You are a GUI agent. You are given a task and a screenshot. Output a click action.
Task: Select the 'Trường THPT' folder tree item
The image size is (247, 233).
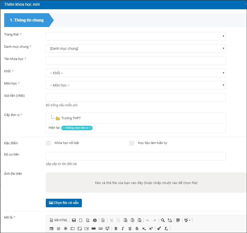coord(71,118)
